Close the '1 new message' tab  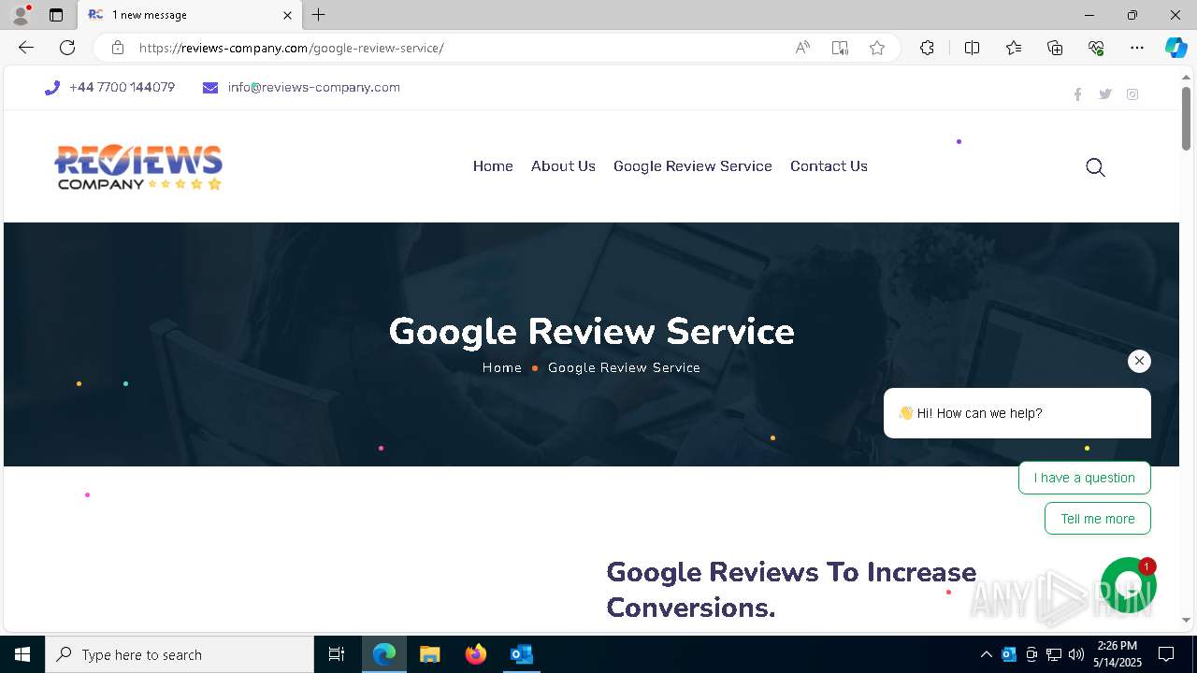[x=287, y=15]
